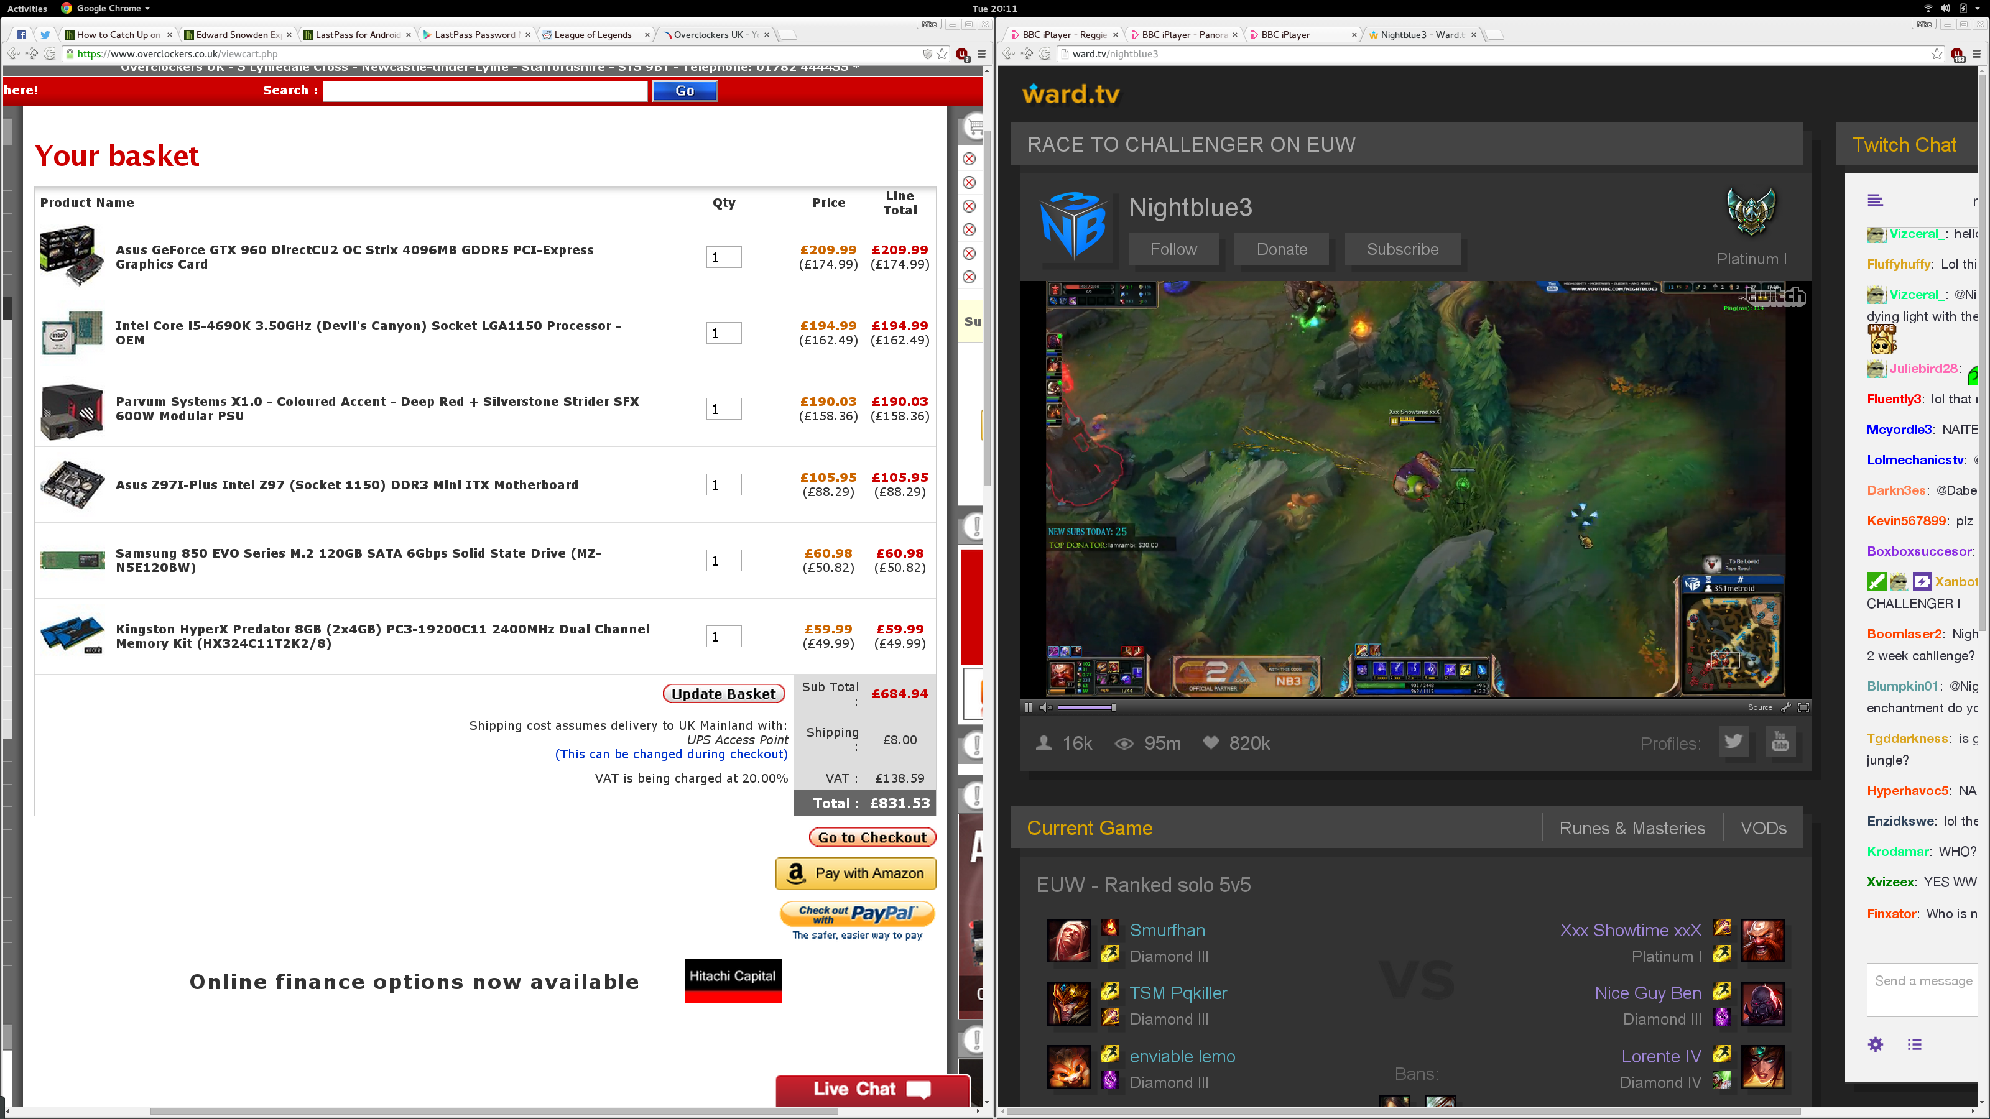This screenshot has height=1119, width=1990.
Task: Open the system volume indicator in top bar
Action: pos(1945,9)
